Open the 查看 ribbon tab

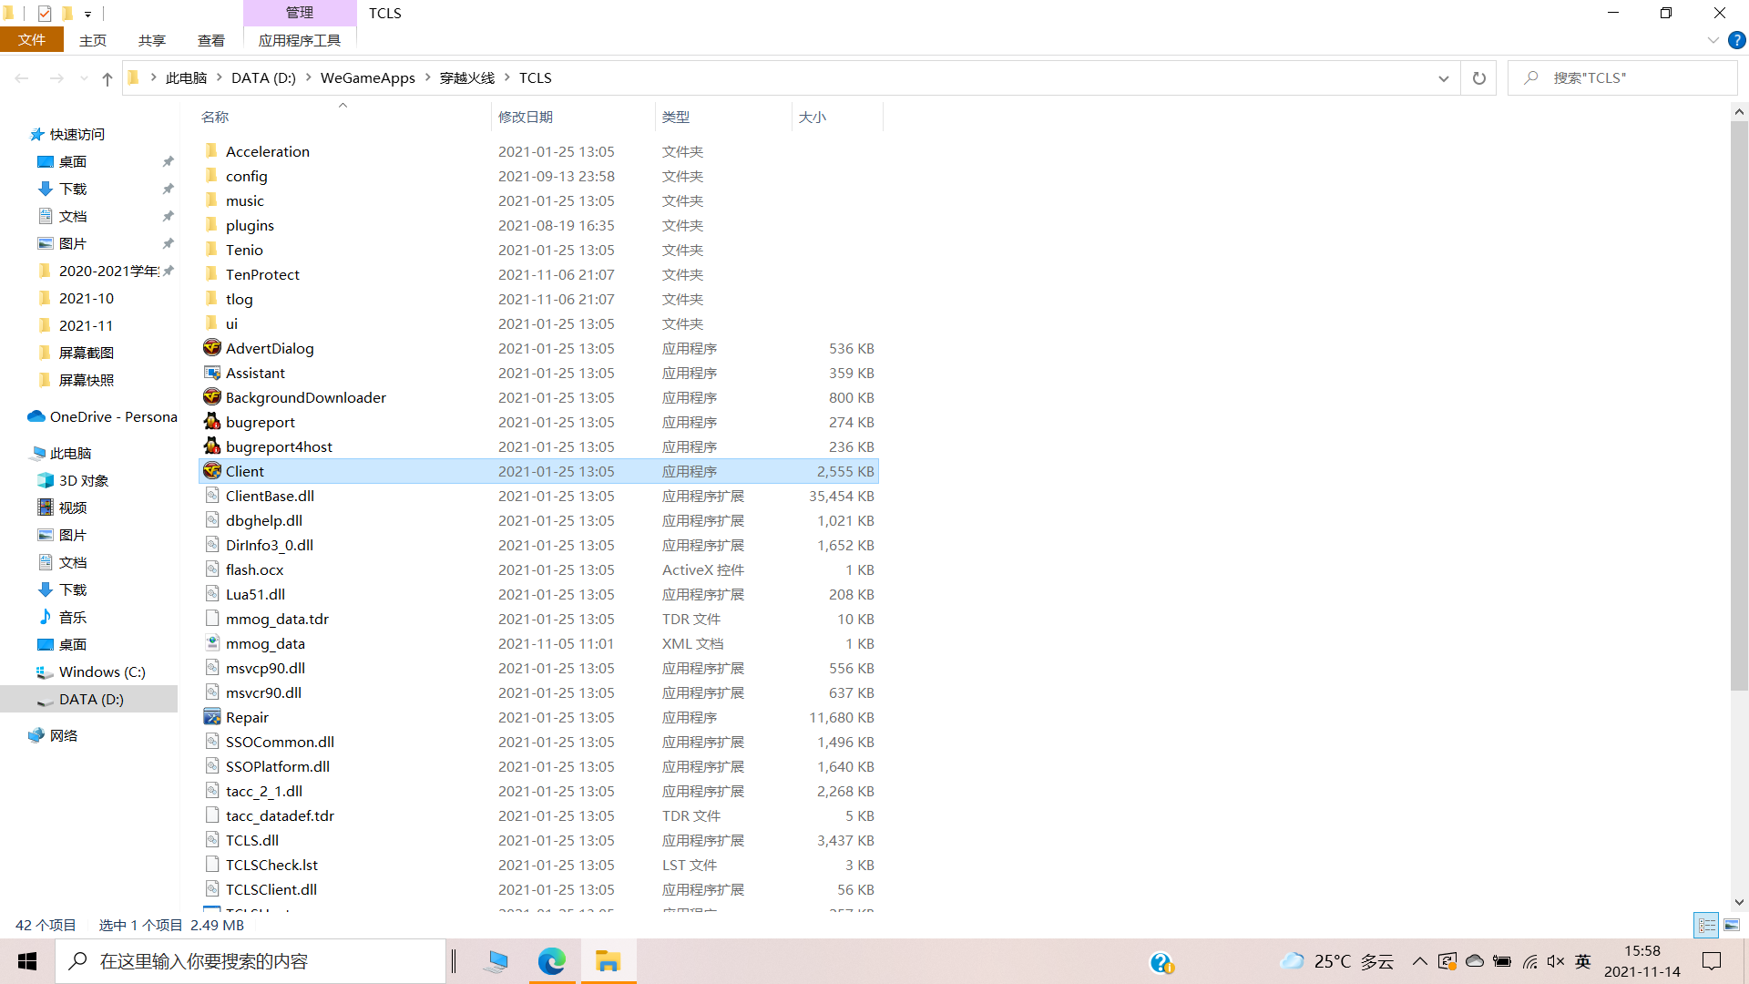click(x=210, y=40)
